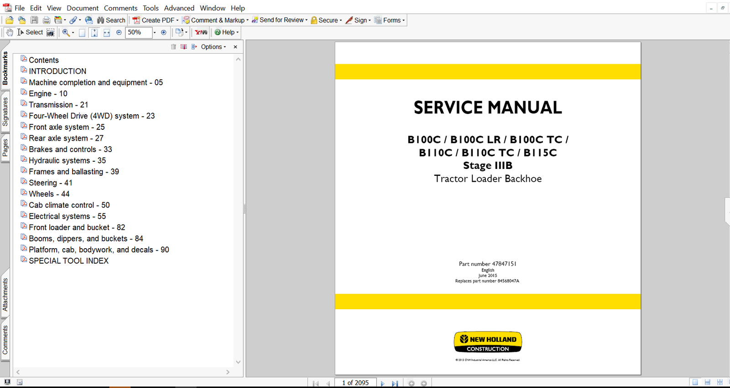Click the Print icon in toolbar
The image size is (730, 388).
(x=47, y=20)
